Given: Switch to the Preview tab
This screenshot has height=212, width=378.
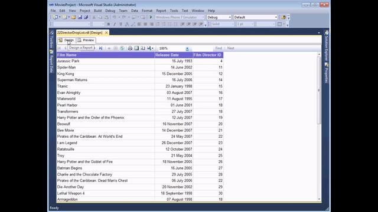Looking at the screenshot, I should point(86,40).
